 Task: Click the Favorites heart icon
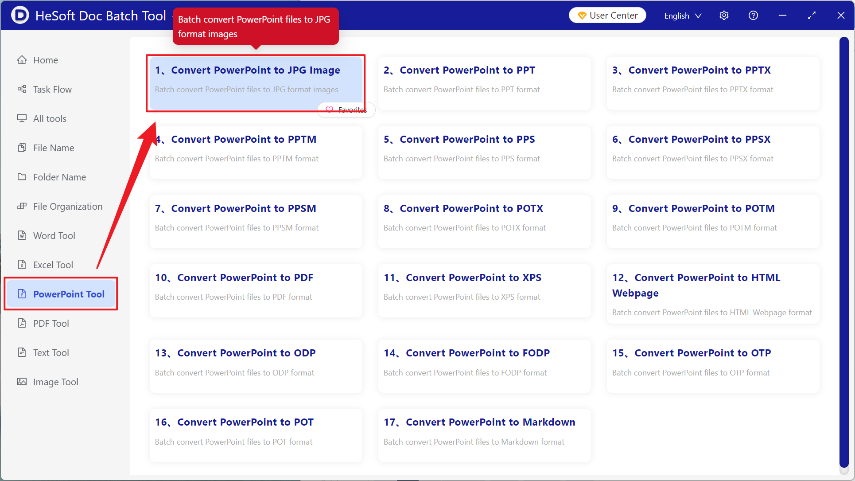(x=329, y=109)
